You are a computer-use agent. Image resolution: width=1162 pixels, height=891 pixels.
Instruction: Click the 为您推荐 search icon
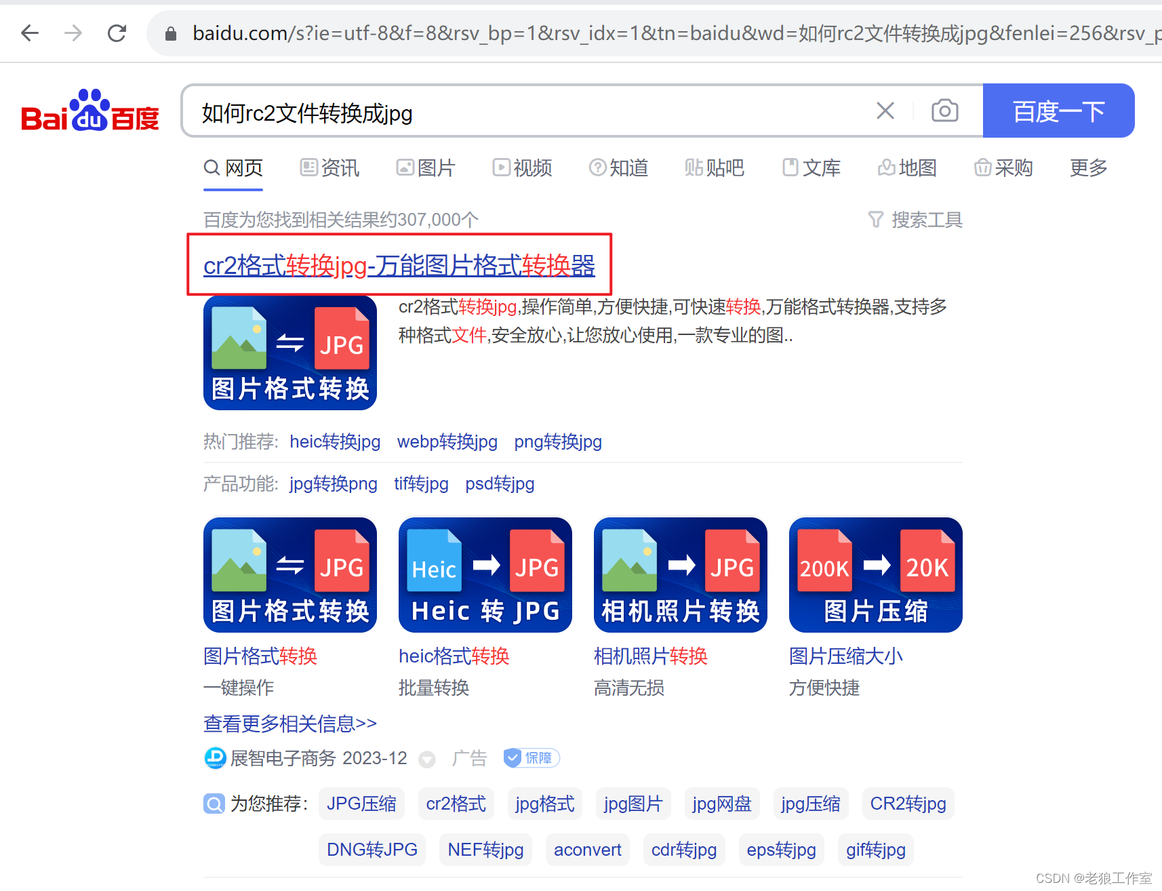[214, 804]
